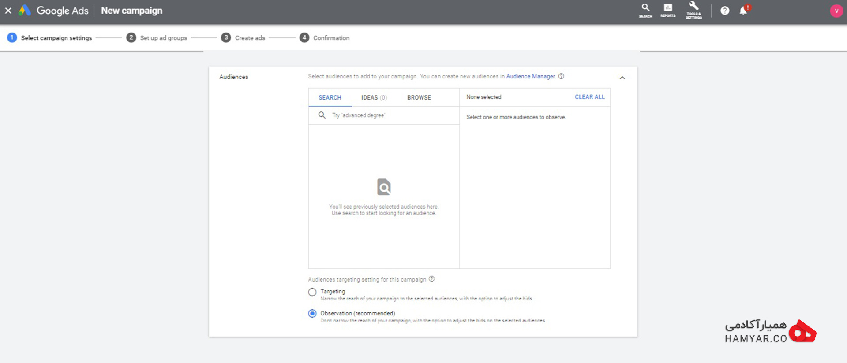Switch to the IDEAS tab
The width and height of the screenshot is (847, 363).
click(x=374, y=97)
